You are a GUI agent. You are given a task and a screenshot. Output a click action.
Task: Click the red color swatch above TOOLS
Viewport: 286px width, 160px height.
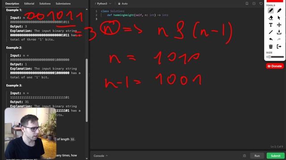tap(275, 1)
